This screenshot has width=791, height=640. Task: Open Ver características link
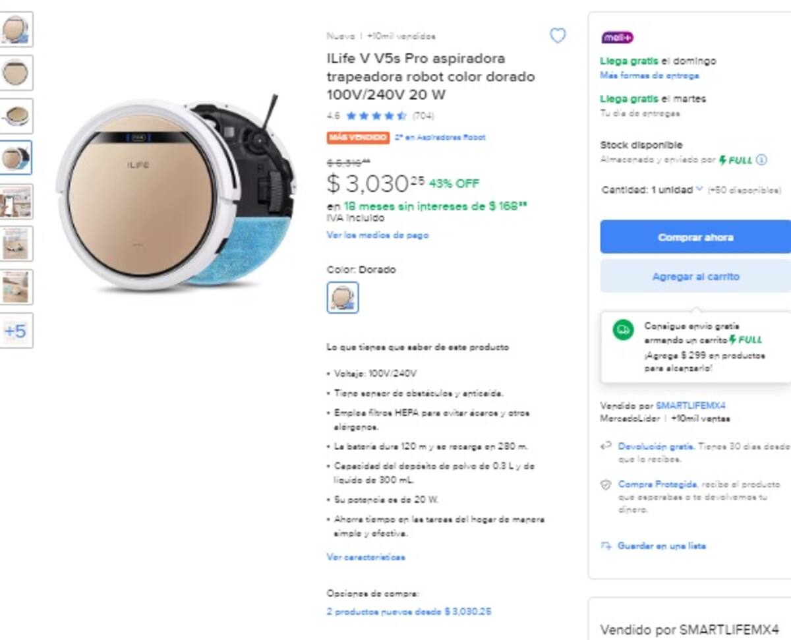(366, 557)
